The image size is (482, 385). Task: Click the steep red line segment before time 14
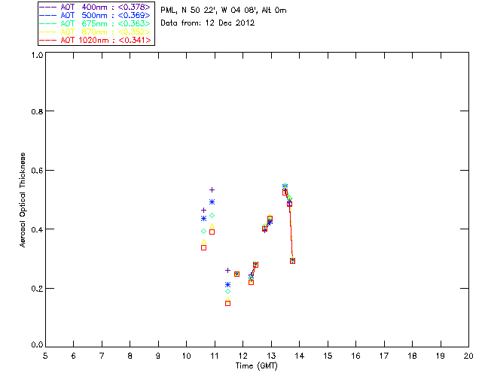291,232
